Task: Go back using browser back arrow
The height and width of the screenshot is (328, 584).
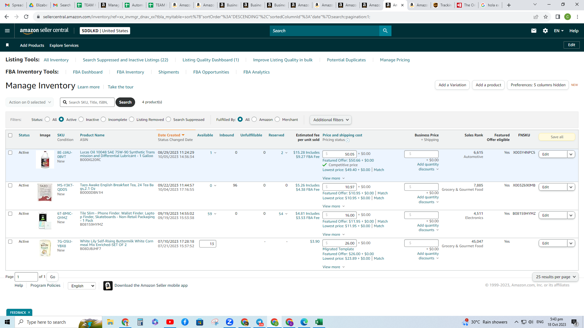Action: tap(7, 17)
